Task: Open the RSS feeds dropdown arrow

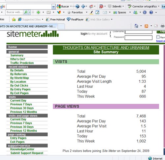Action: tap(151, 26)
